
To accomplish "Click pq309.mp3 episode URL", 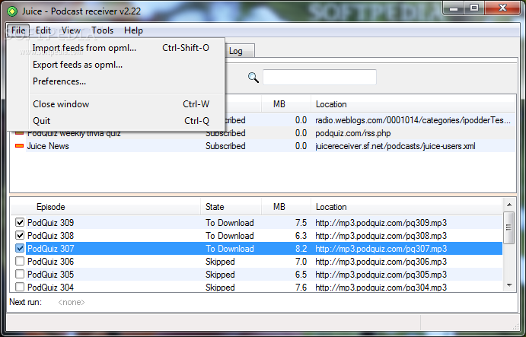I will coord(381,223).
